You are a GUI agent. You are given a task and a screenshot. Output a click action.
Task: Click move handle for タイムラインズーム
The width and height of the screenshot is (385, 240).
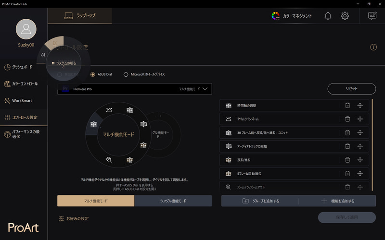[x=360, y=119]
